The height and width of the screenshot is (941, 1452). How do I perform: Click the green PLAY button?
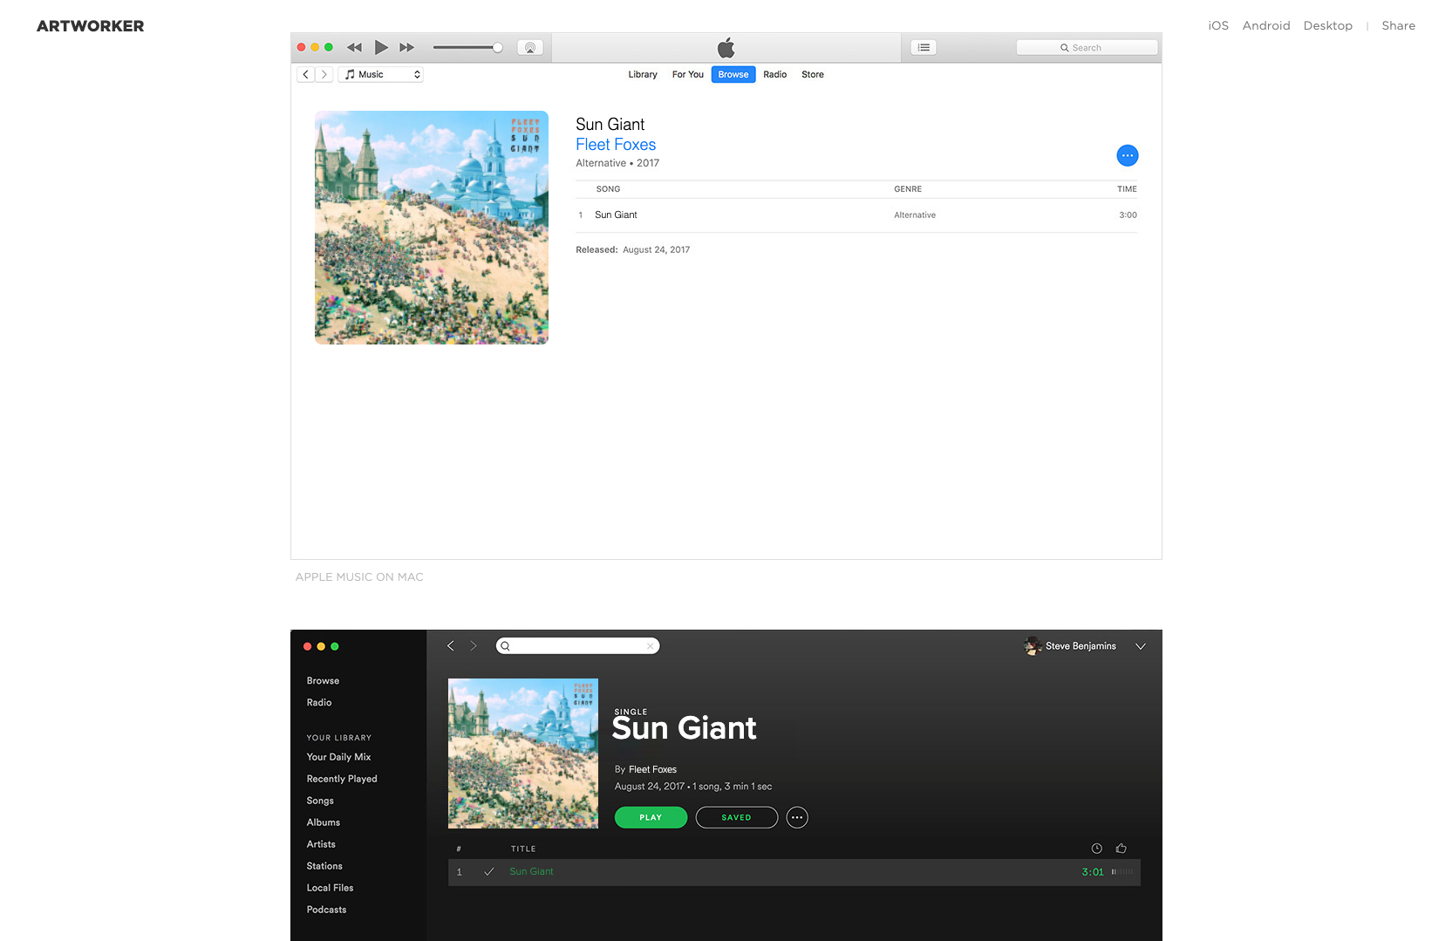tap(651, 818)
